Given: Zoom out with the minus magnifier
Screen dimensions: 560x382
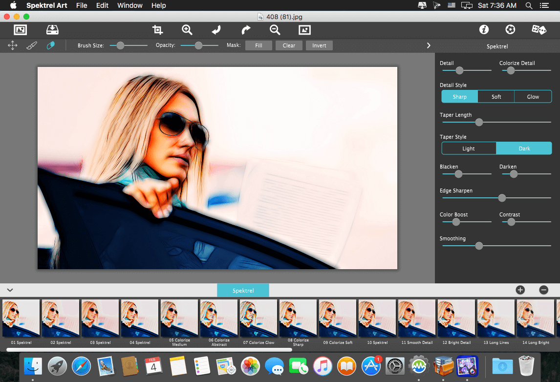Looking at the screenshot, I should click(x=275, y=30).
